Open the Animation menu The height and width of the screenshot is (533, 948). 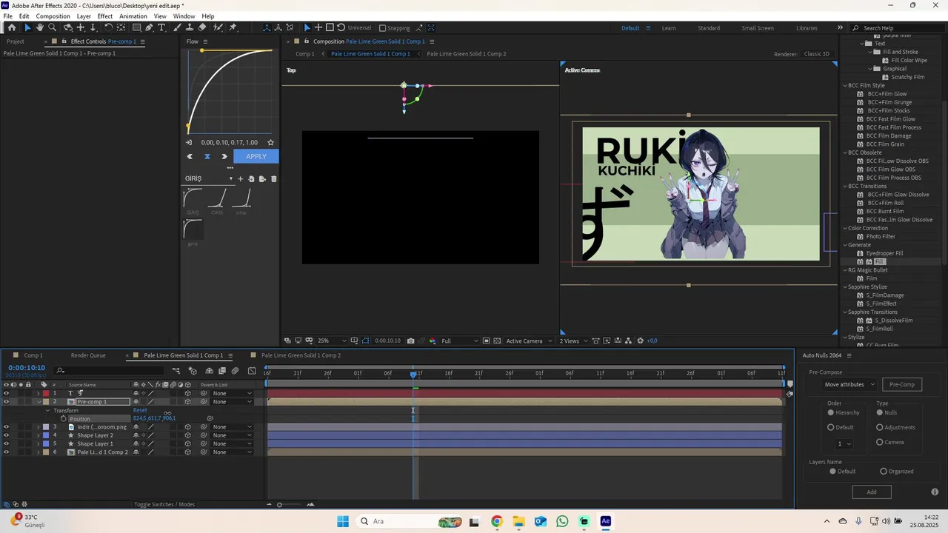pyautogui.click(x=133, y=16)
